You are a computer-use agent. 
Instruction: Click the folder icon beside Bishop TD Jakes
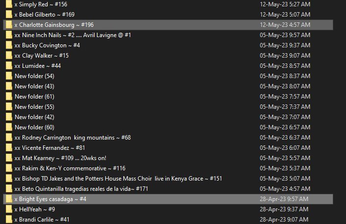(9, 179)
